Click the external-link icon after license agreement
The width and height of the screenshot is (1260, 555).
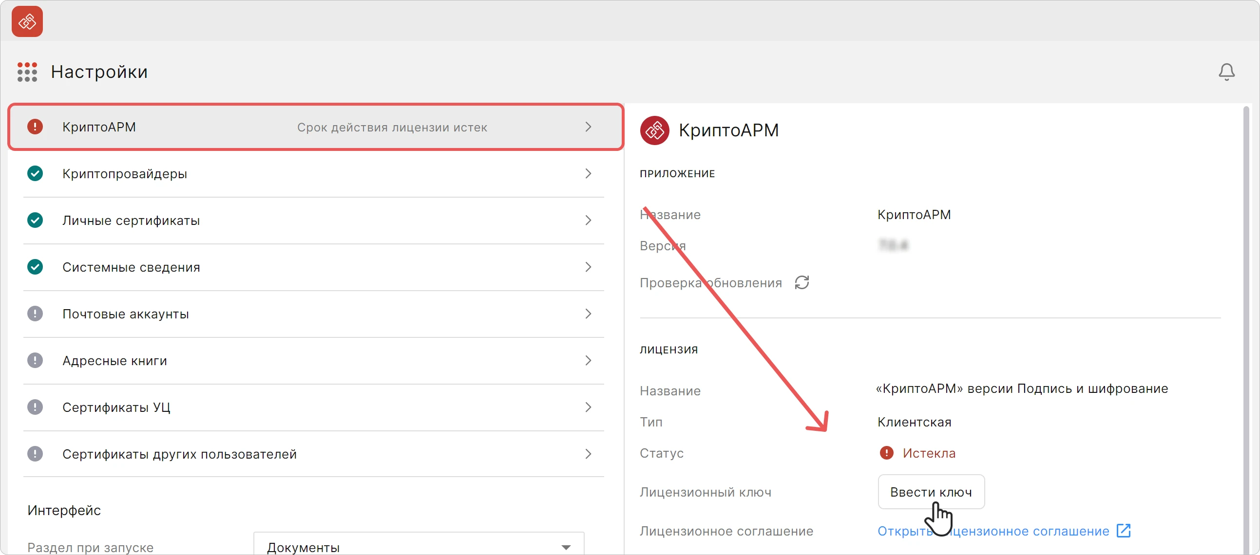[1123, 531]
